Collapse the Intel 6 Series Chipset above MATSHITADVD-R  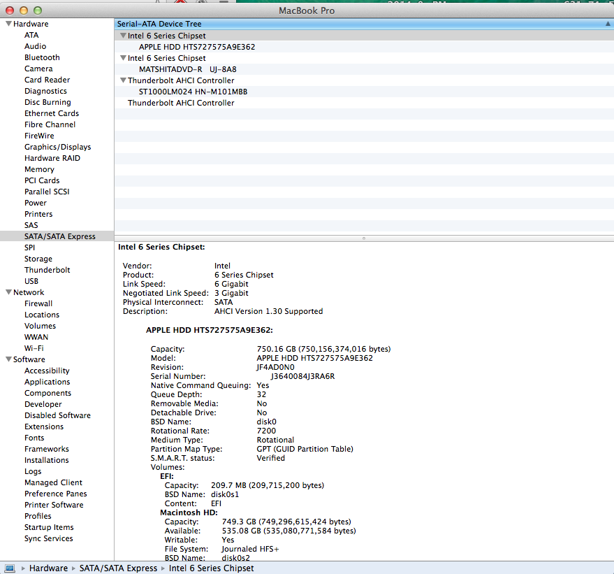123,57
